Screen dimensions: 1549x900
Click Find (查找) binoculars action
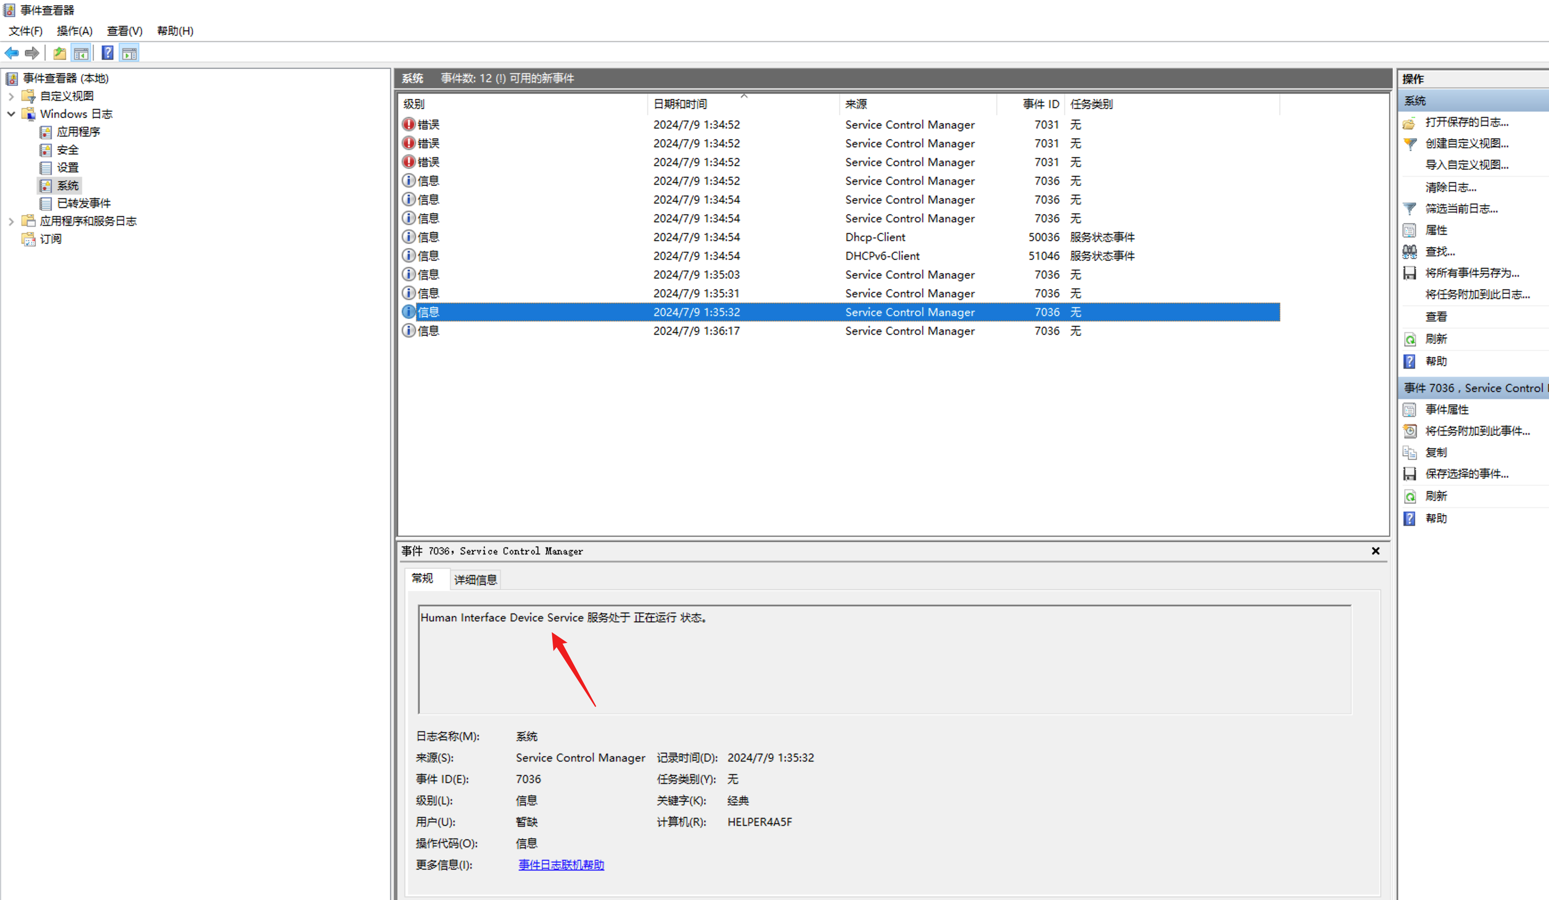coord(1440,251)
